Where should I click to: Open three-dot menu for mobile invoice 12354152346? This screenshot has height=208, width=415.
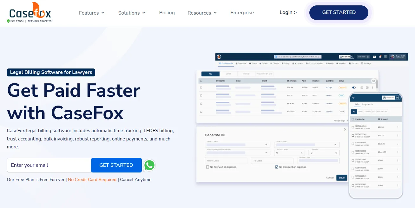[398, 152]
